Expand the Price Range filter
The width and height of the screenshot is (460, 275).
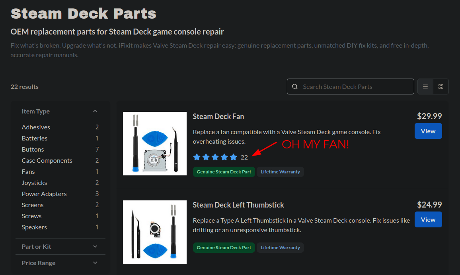point(60,263)
